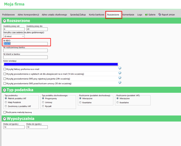
Task: Check powiadomienia o wpłatach rat checkbox
Action: [5, 74]
